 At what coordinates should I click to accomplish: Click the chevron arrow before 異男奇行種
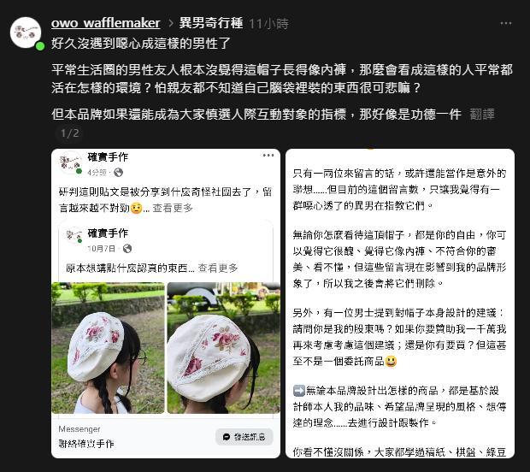[x=171, y=23]
